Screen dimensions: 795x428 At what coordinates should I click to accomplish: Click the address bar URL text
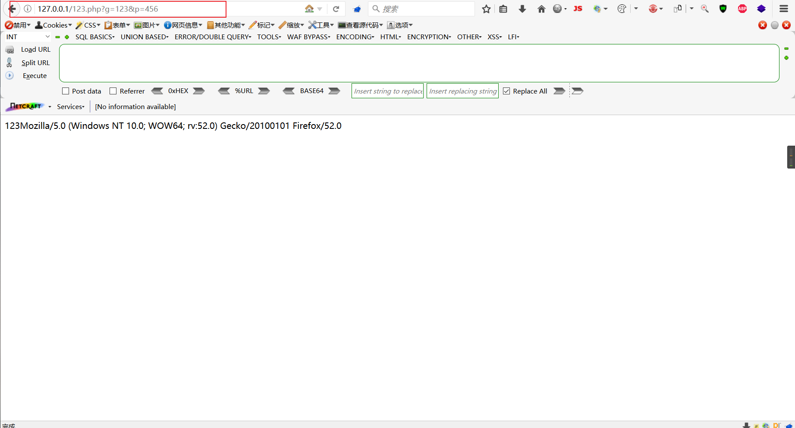(x=98, y=9)
